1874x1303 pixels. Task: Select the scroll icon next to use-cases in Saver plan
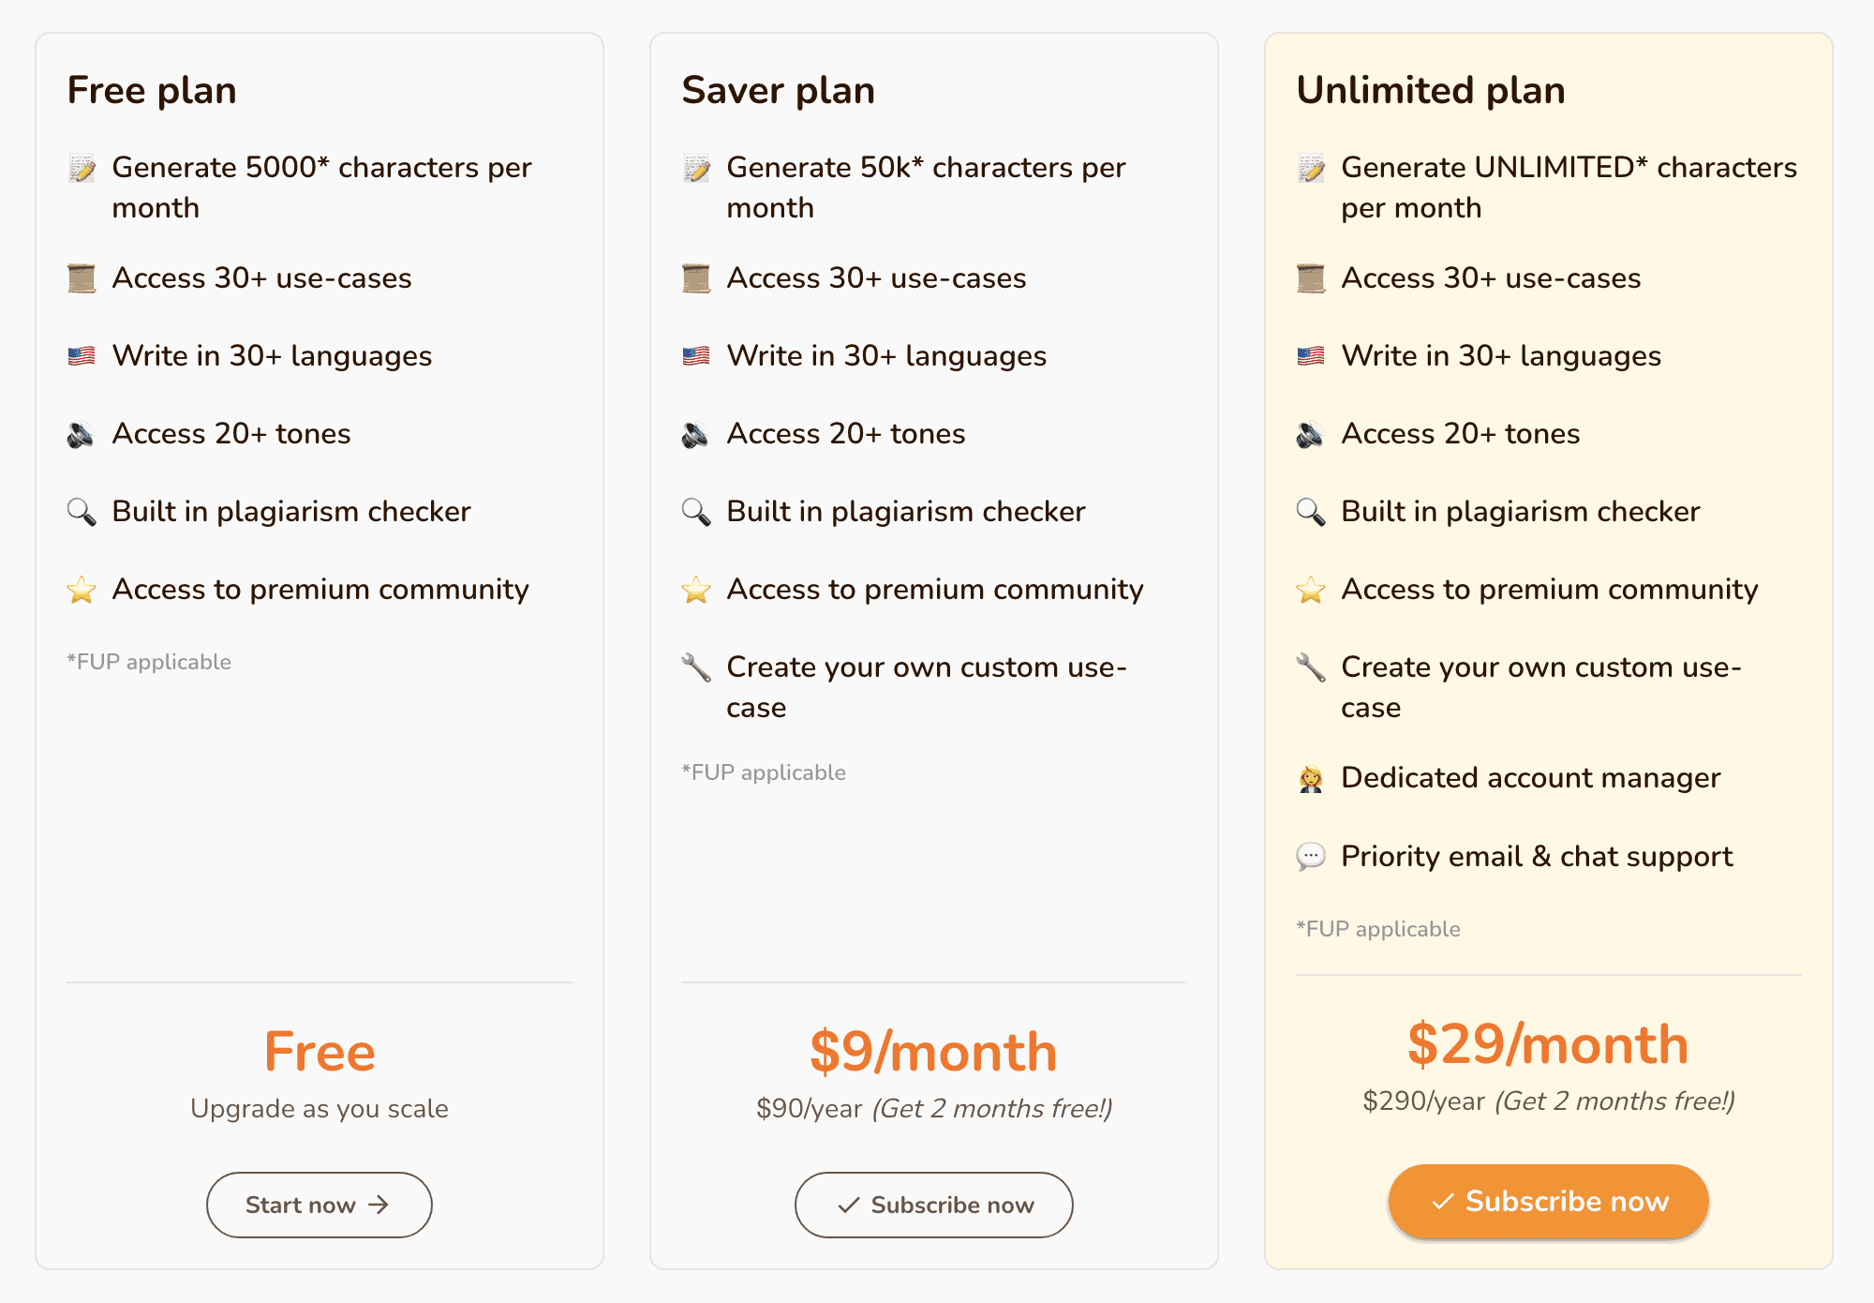tap(695, 277)
